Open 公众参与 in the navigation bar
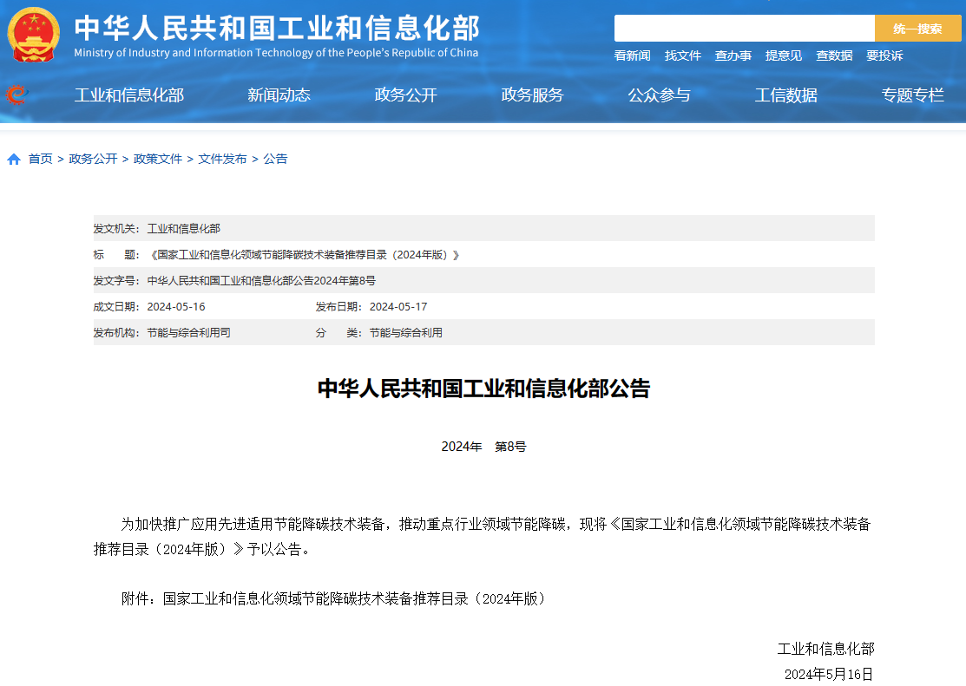This screenshot has height=686, width=966. [x=659, y=95]
